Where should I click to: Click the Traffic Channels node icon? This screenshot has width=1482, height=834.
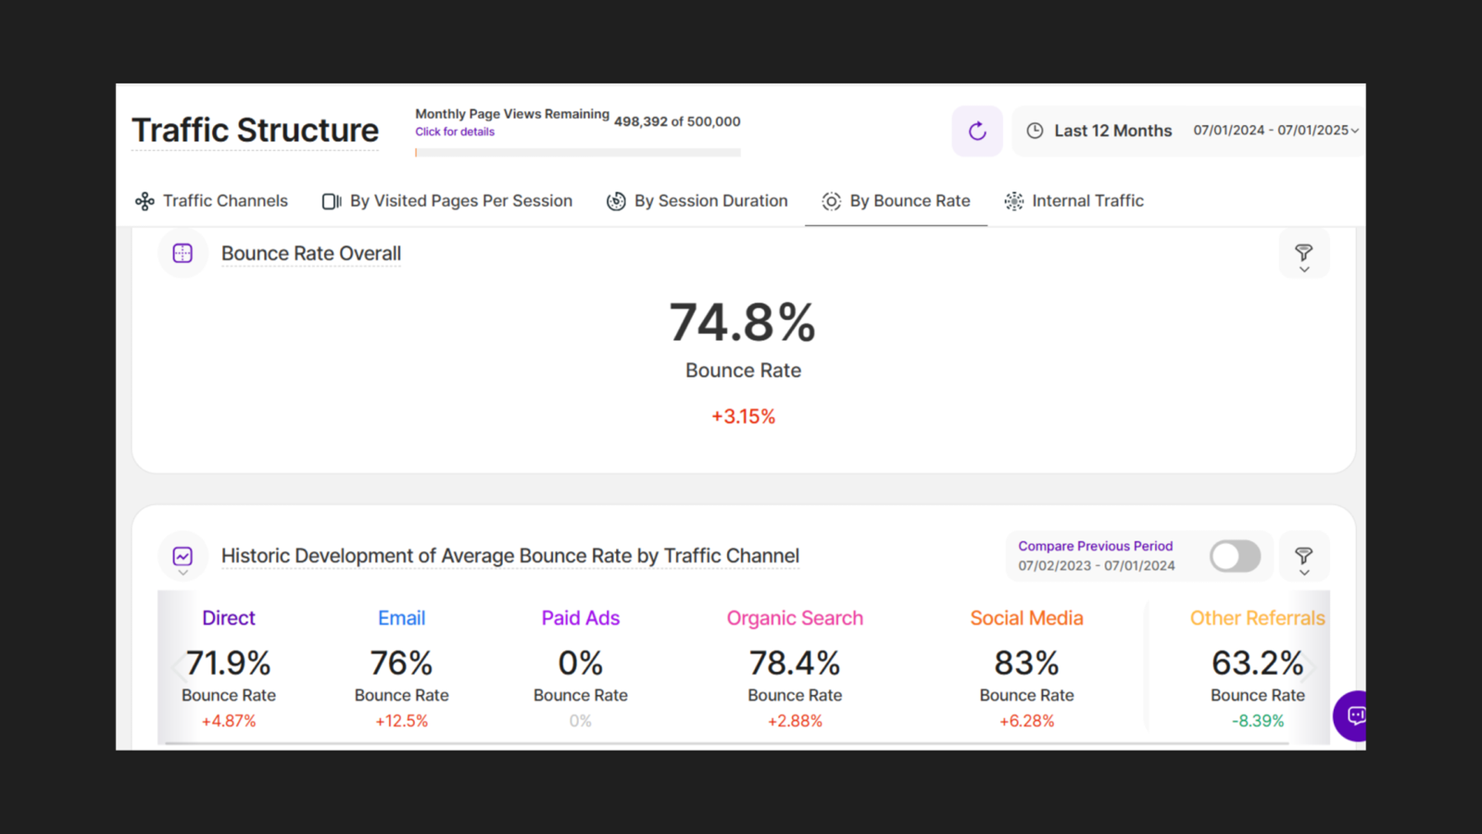(144, 200)
